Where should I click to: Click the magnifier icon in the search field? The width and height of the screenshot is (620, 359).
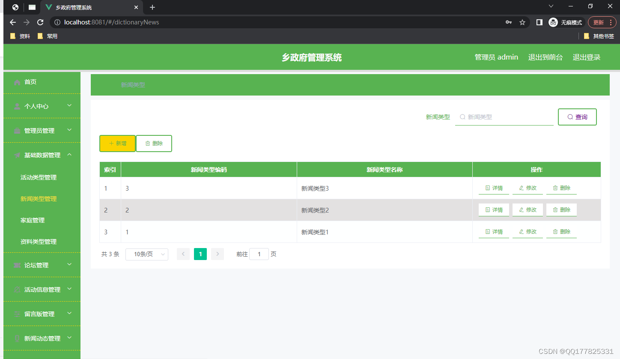click(462, 117)
